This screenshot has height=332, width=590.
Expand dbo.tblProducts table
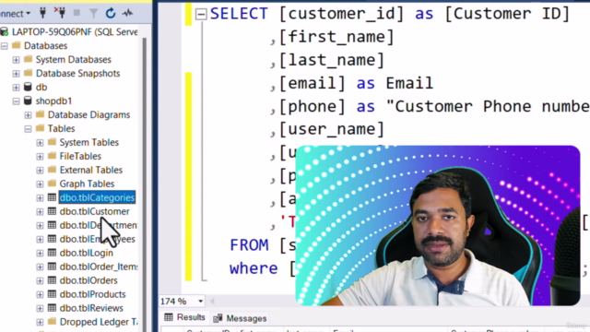[40, 294]
